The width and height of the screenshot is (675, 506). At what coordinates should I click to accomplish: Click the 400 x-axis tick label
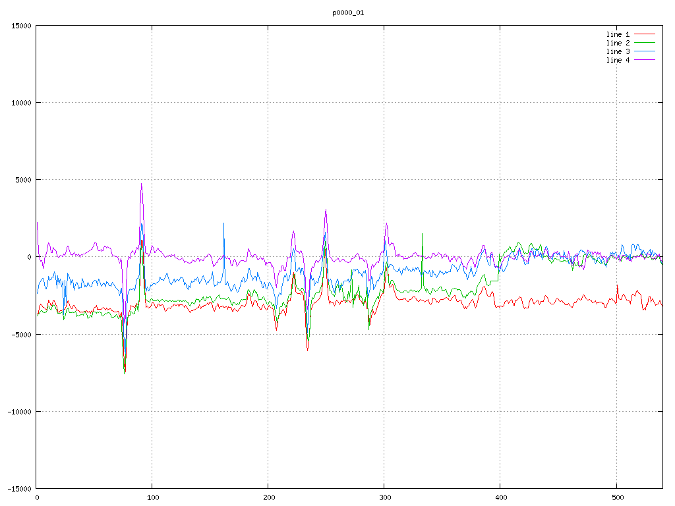click(500, 497)
